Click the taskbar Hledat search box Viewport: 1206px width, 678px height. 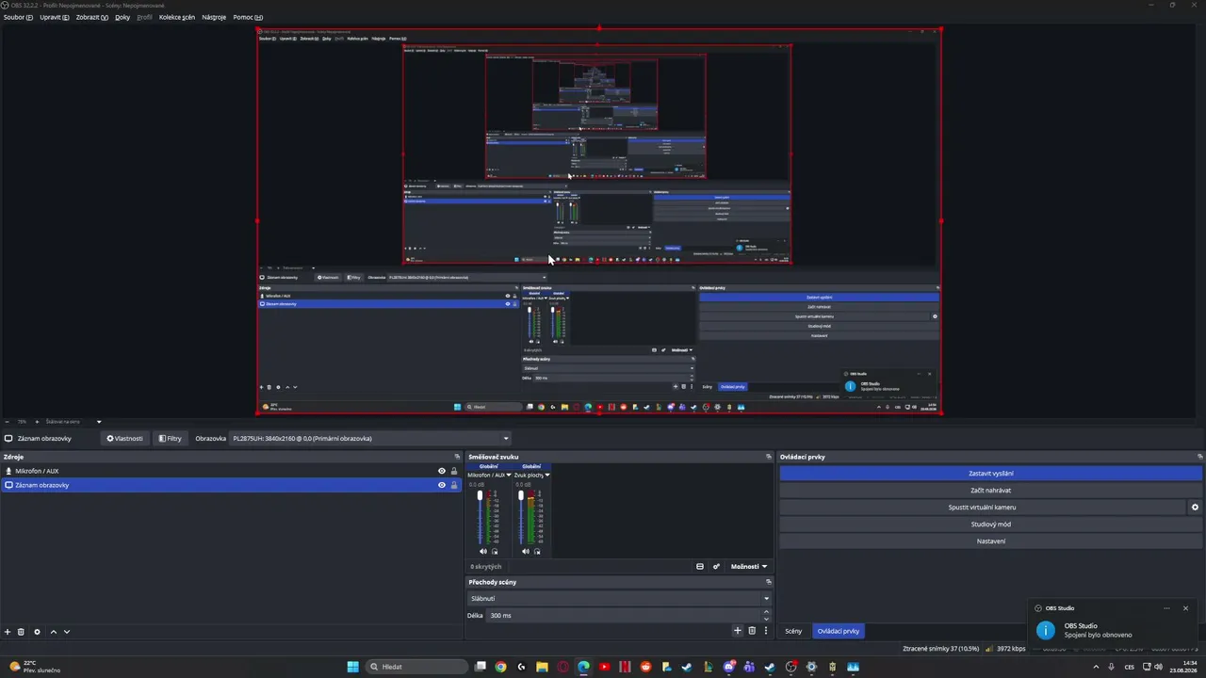415,667
